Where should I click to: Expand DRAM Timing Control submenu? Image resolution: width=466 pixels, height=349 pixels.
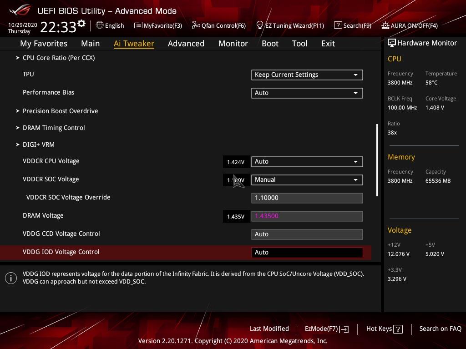(54, 128)
